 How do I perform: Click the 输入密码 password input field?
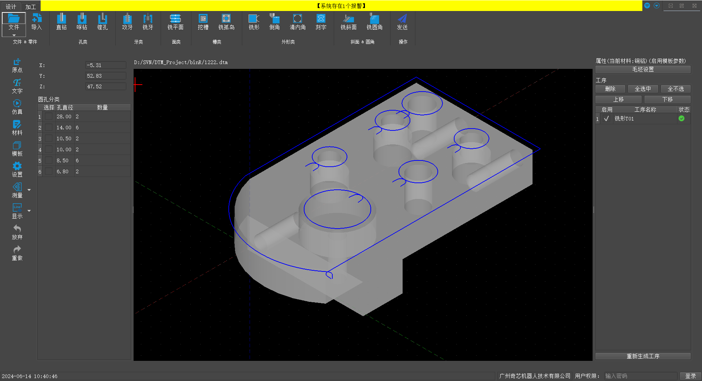pos(640,376)
